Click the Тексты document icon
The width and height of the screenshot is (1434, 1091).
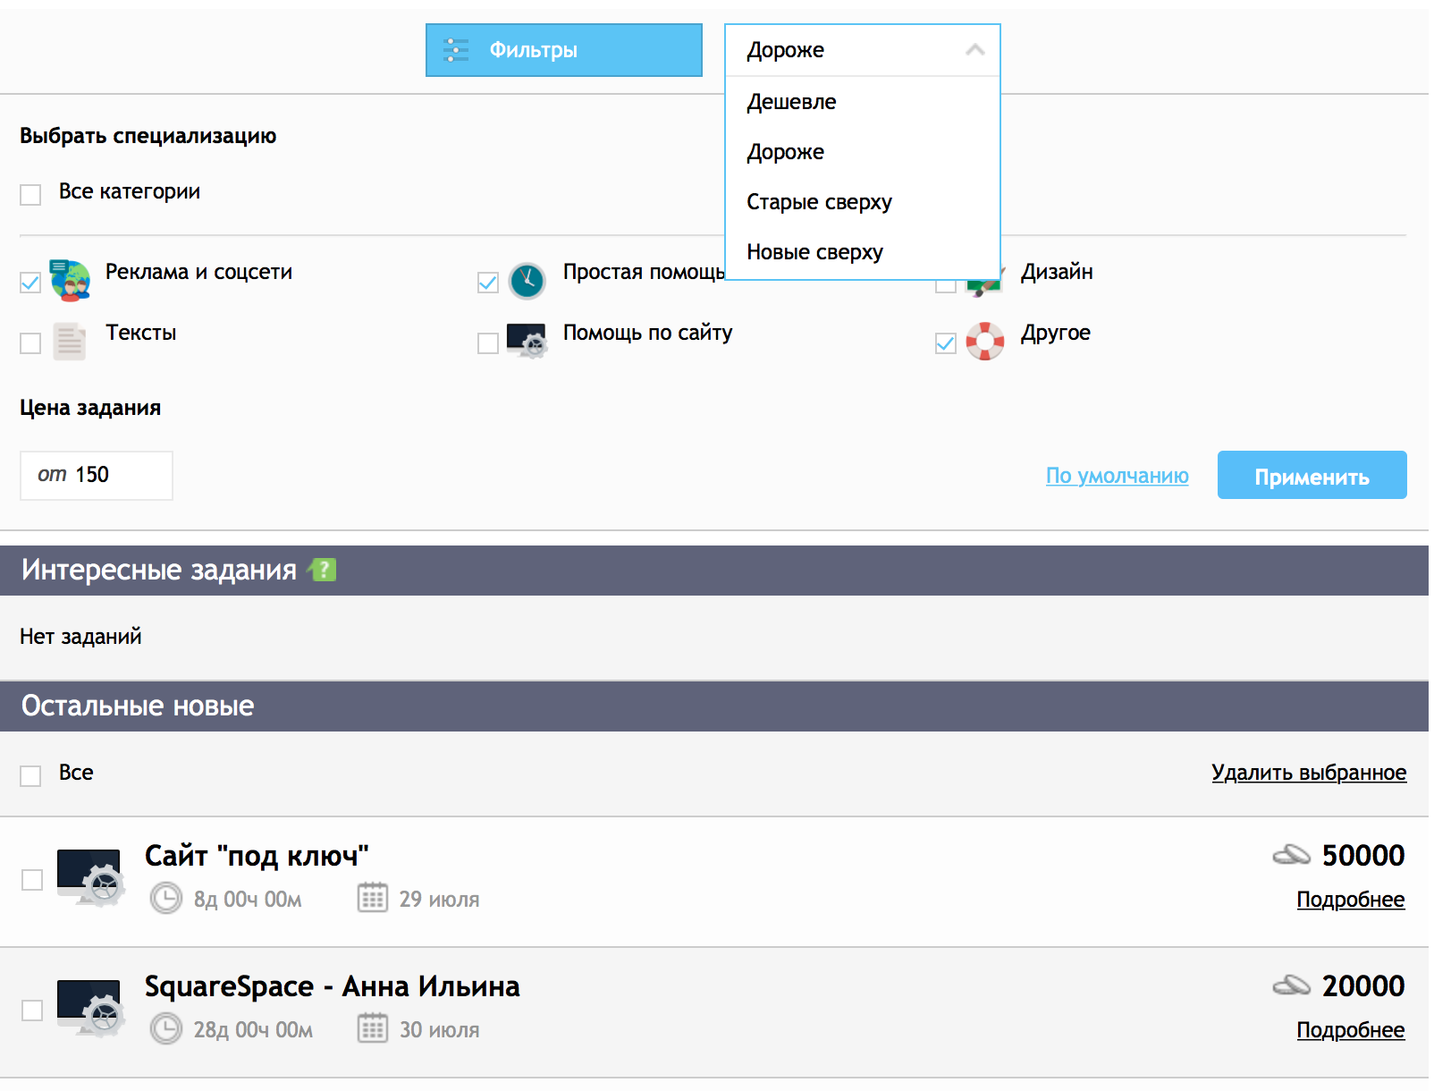pos(70,342)
